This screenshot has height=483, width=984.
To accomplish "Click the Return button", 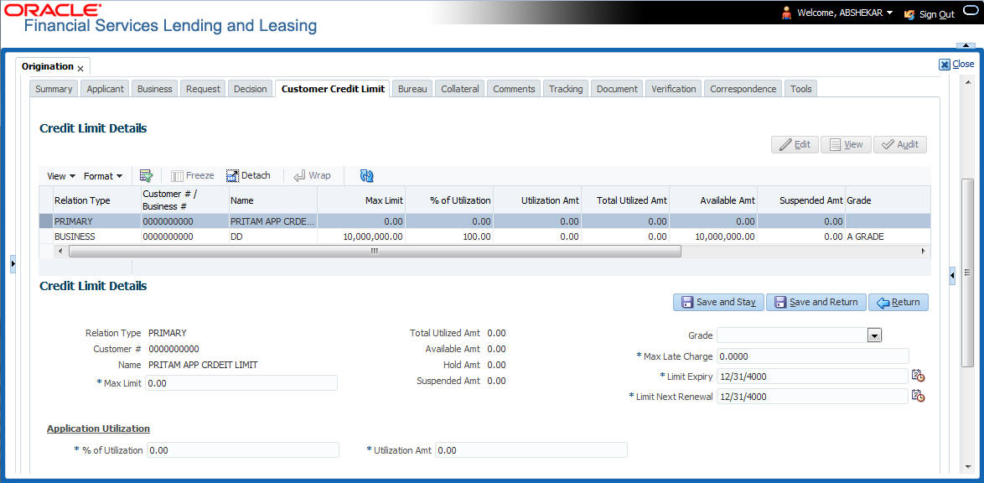I will point(898,302).
